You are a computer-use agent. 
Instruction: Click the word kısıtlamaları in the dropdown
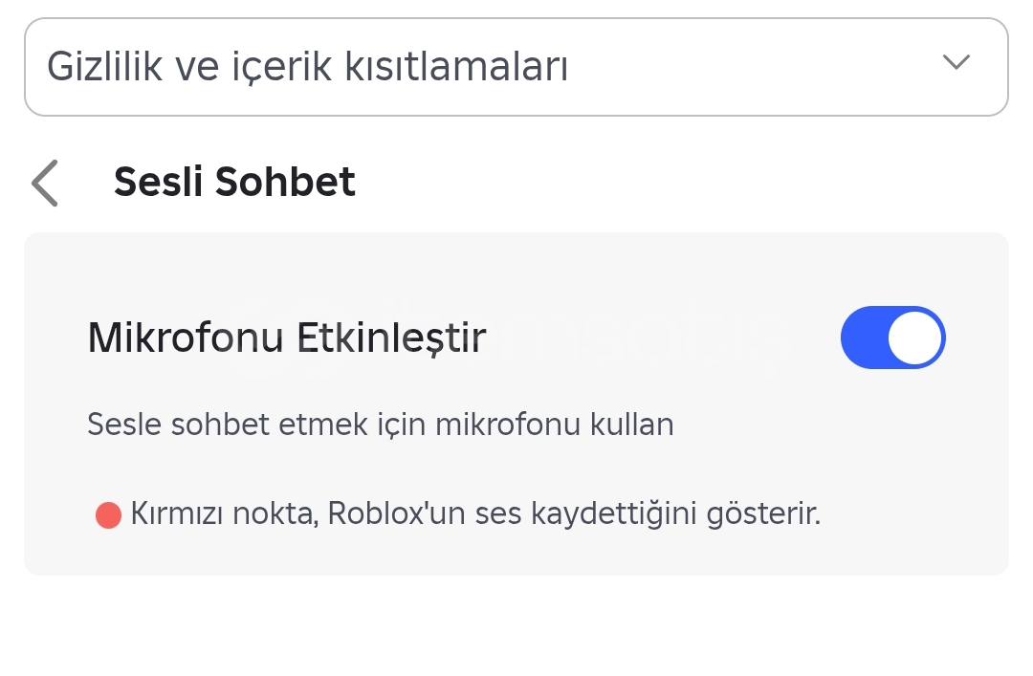coord(456,67)
